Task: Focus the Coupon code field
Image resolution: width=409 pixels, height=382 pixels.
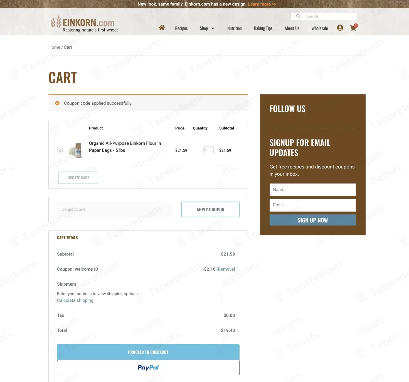Action: click(x=115, y=209)
